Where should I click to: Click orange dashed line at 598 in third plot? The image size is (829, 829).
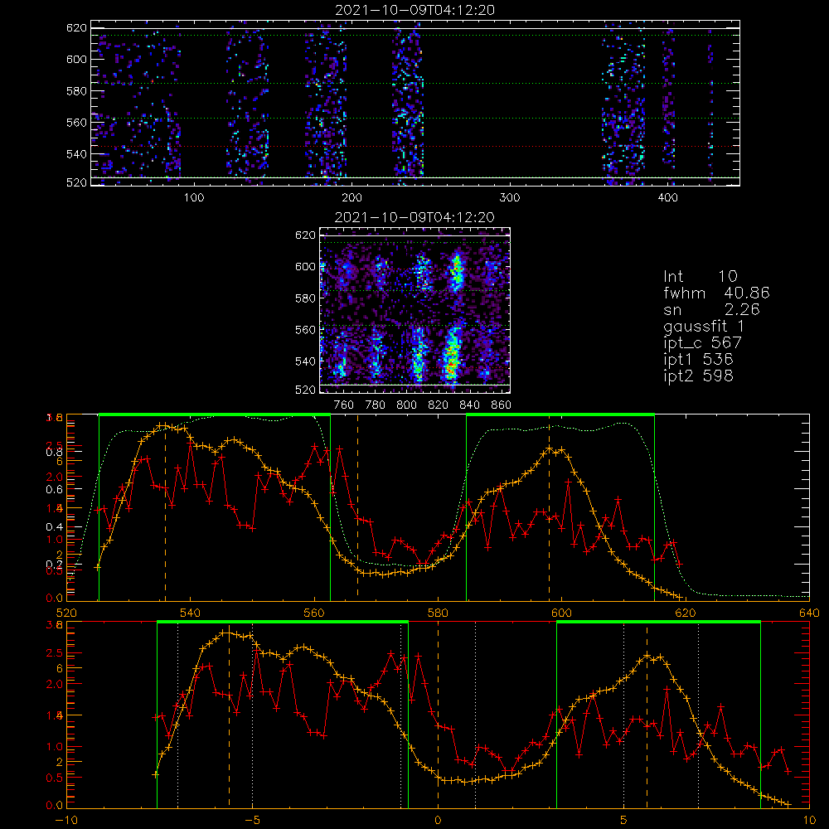[x=549, y=507]
